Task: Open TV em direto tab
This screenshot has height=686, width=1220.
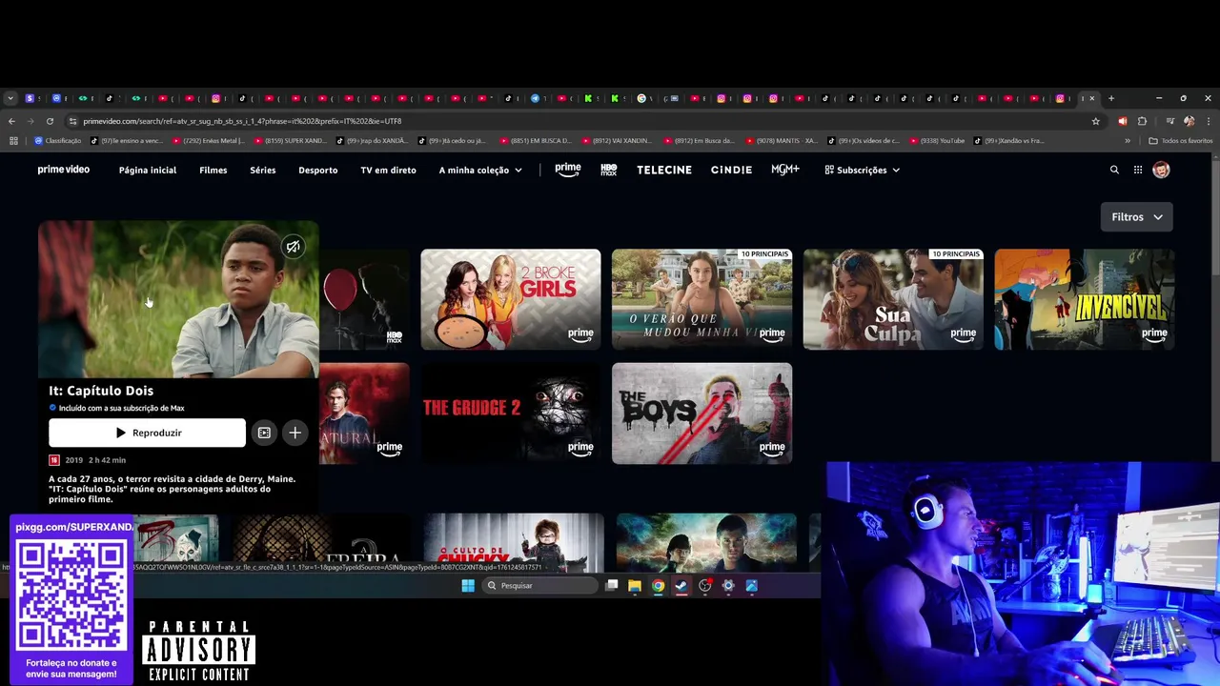Action: (388, 170)
